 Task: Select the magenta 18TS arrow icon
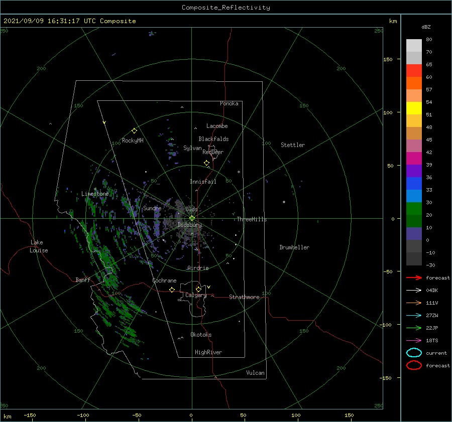coord(414,341)
